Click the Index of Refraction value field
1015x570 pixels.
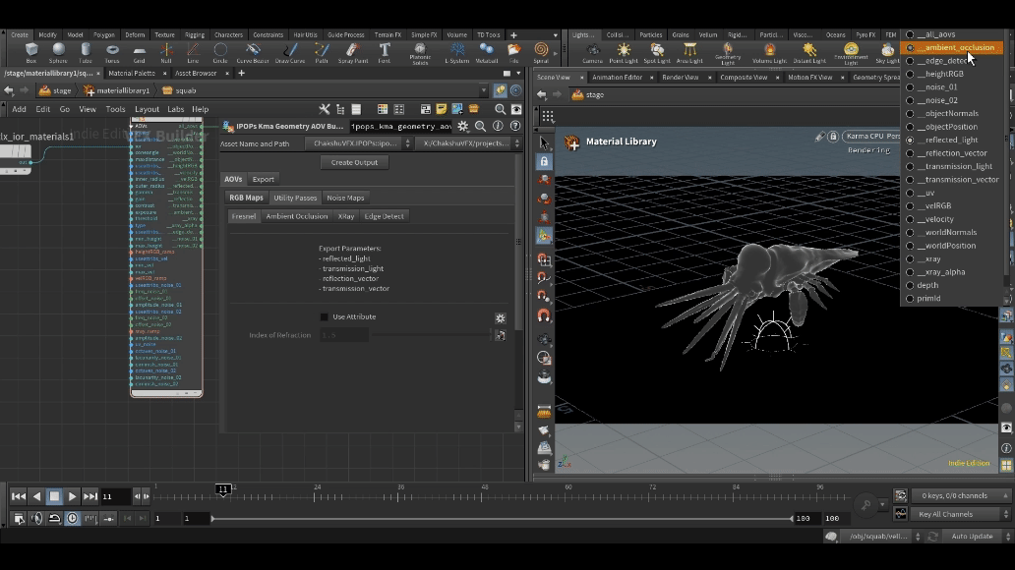[344, 335]
